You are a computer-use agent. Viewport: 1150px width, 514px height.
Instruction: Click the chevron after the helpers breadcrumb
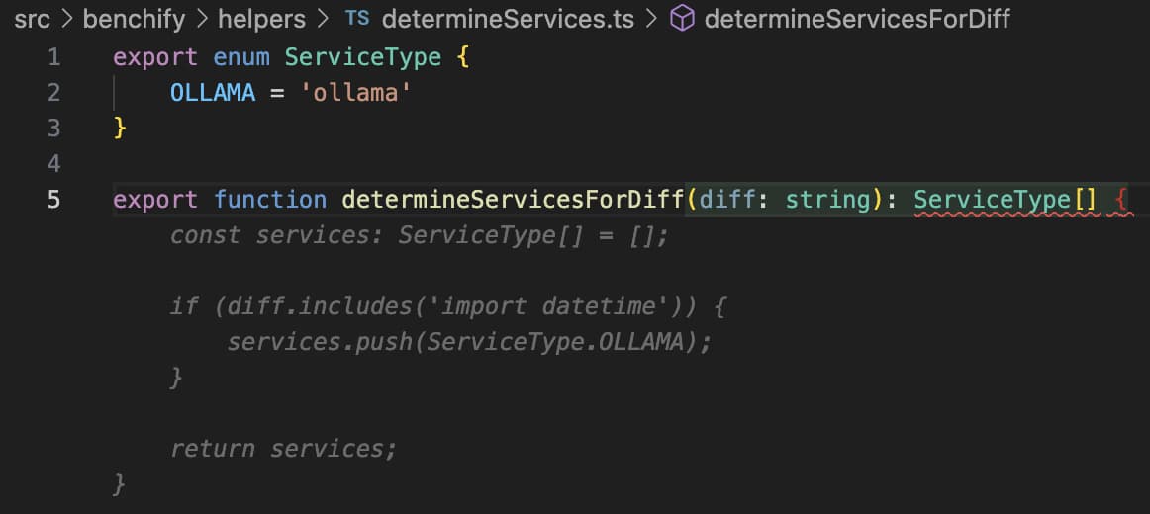[321, 19]
